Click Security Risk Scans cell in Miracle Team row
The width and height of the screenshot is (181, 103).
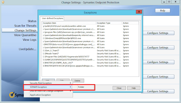coord(109,53)
